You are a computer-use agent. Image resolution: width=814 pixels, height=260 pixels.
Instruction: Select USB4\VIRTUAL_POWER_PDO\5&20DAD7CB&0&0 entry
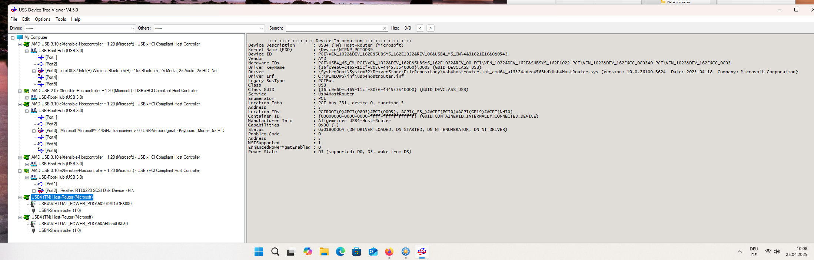click(x=85, y=204)
